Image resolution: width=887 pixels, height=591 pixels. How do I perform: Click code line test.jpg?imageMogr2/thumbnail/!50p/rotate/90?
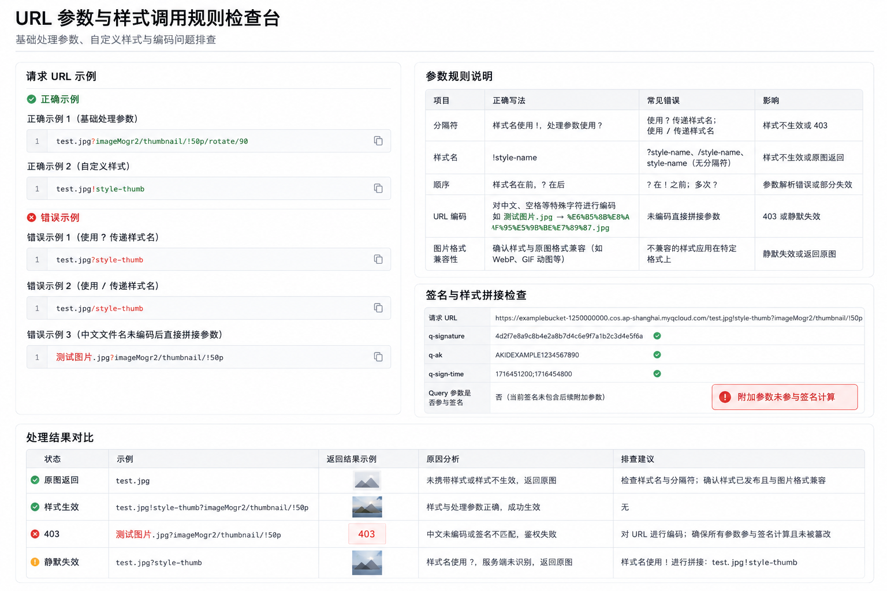coord(152,141)
